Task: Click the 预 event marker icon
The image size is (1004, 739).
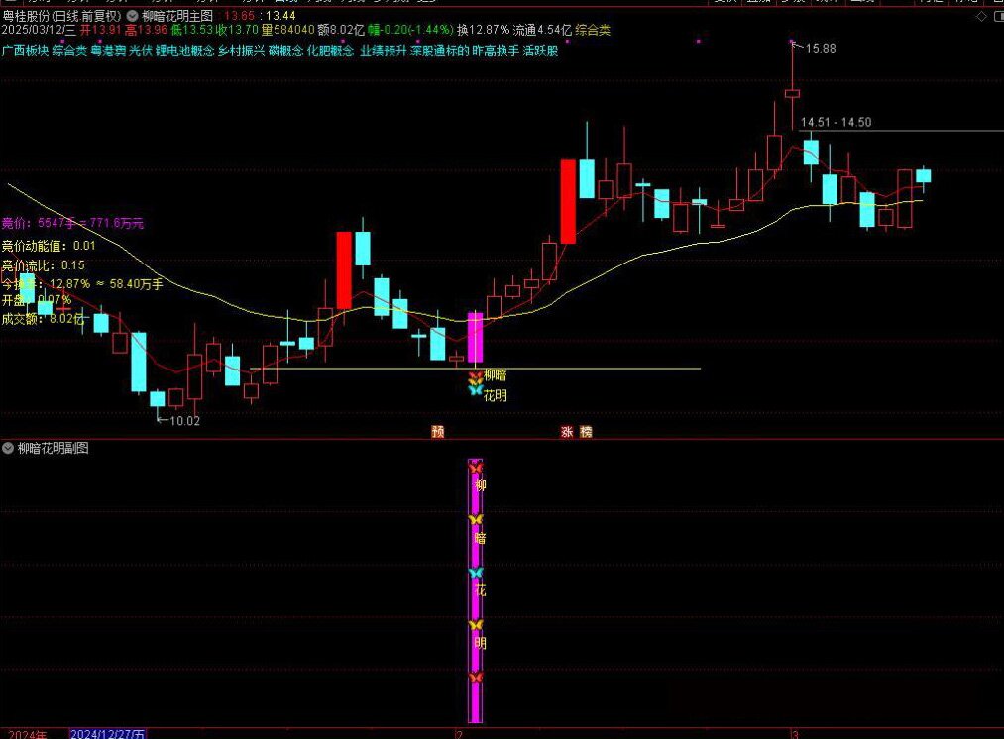Action: [x=437, y=431]
